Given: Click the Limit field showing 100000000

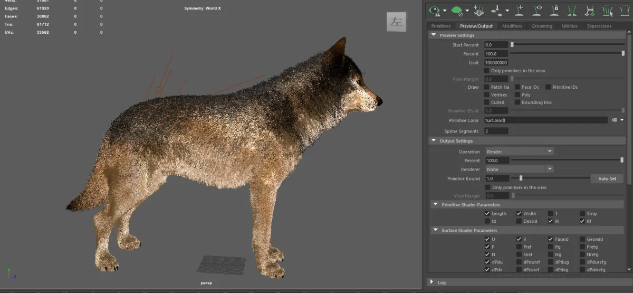Looking at the screenshot, I should point(496,62).
